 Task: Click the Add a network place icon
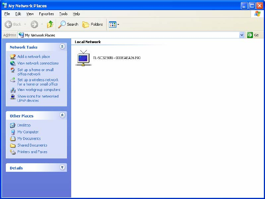tap(13, 57)
